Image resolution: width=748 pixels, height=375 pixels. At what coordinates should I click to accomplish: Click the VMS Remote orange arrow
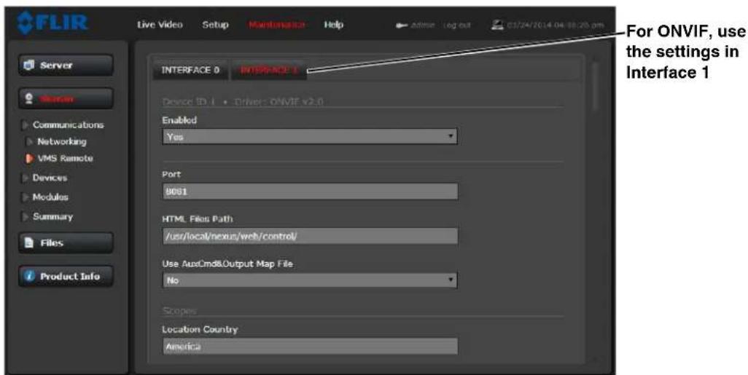(x=30, y=158)
